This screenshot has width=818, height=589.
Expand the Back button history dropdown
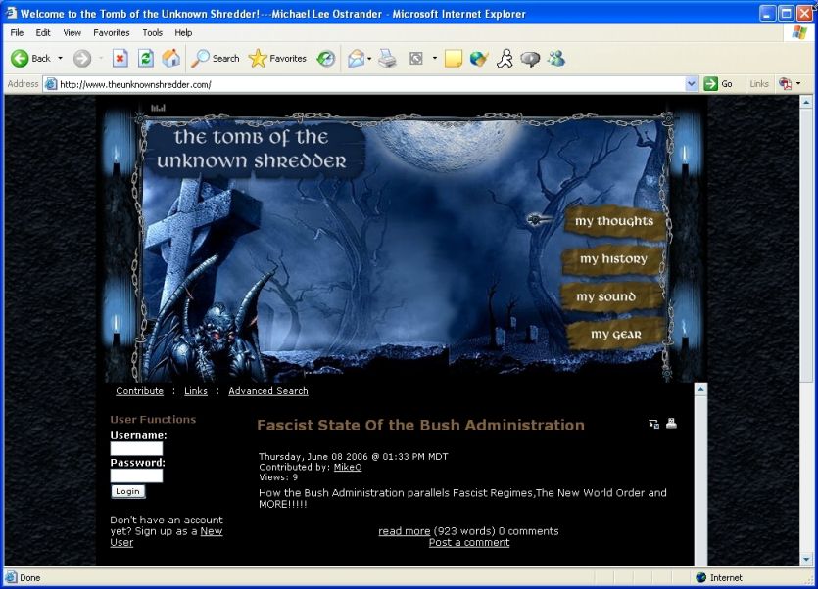tap(60, 59)
